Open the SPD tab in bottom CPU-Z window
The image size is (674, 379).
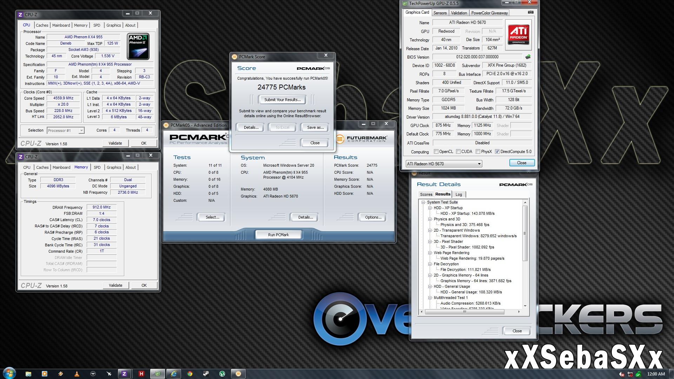(x=97, y=167)
